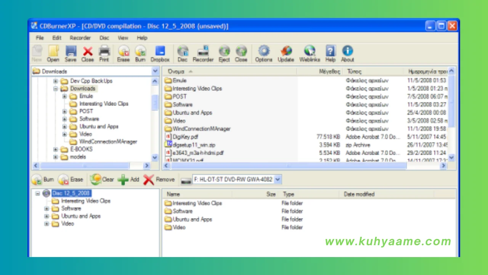Click file list vertical scrollbar down arrow
This screenshot has height=275, width=488.
(452, 157)
